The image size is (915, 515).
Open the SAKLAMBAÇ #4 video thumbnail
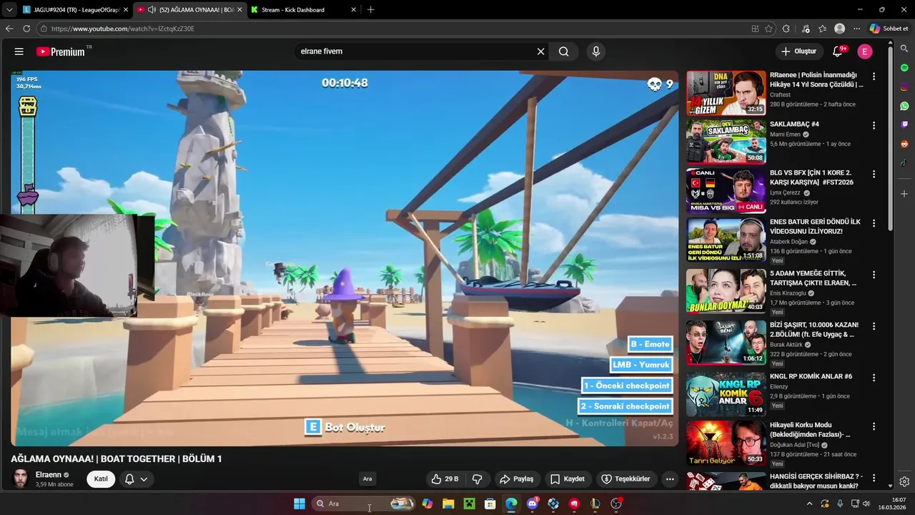(726, 142)
